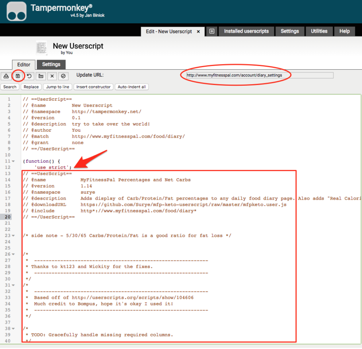Fold the comment block at line 26
Image resolution: width=362 pixels, height=349 pixels.
[x=14, y=254]
